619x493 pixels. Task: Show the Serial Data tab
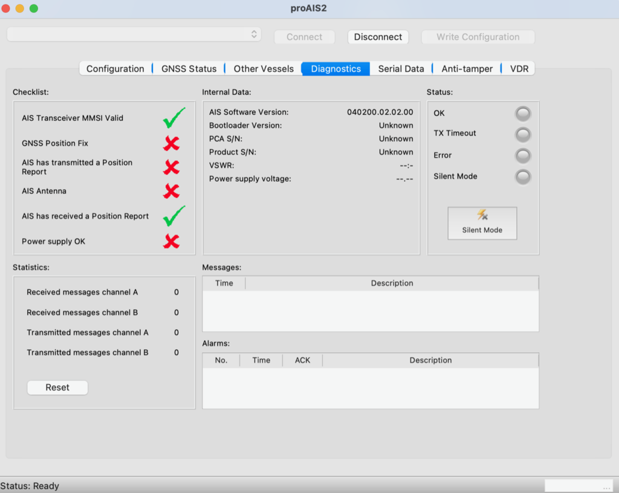pos(401,69)
